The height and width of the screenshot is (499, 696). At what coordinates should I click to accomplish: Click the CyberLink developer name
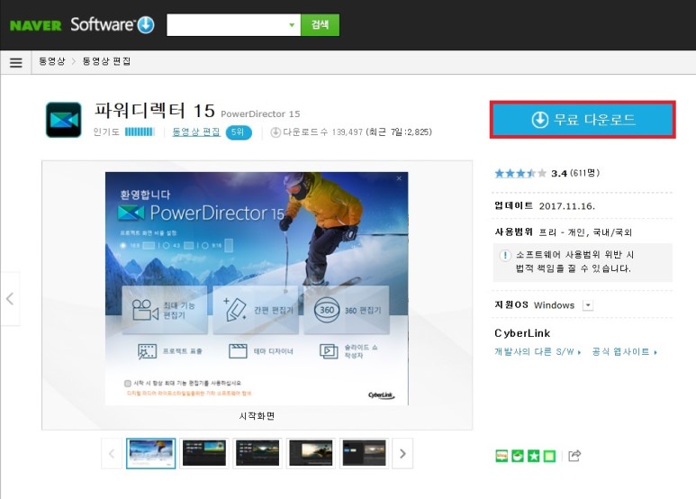click(522, 333)
